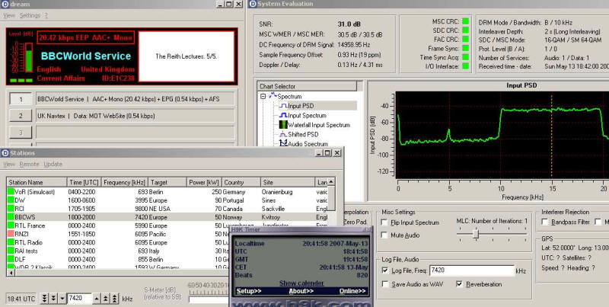Click I/O Interface green indicator light
The image size is (609, 307).
coord(465,66)
